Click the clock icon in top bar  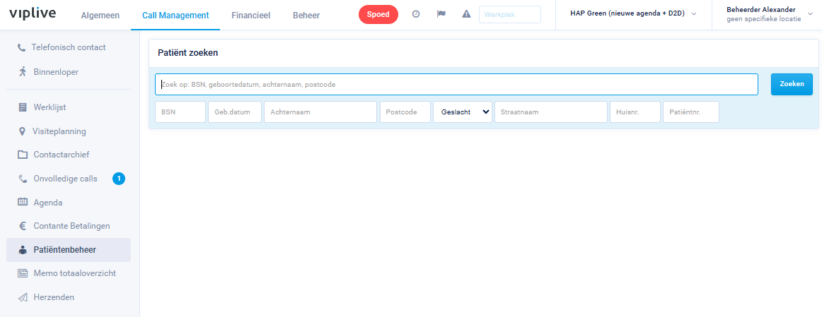click(x=416, y=14)
